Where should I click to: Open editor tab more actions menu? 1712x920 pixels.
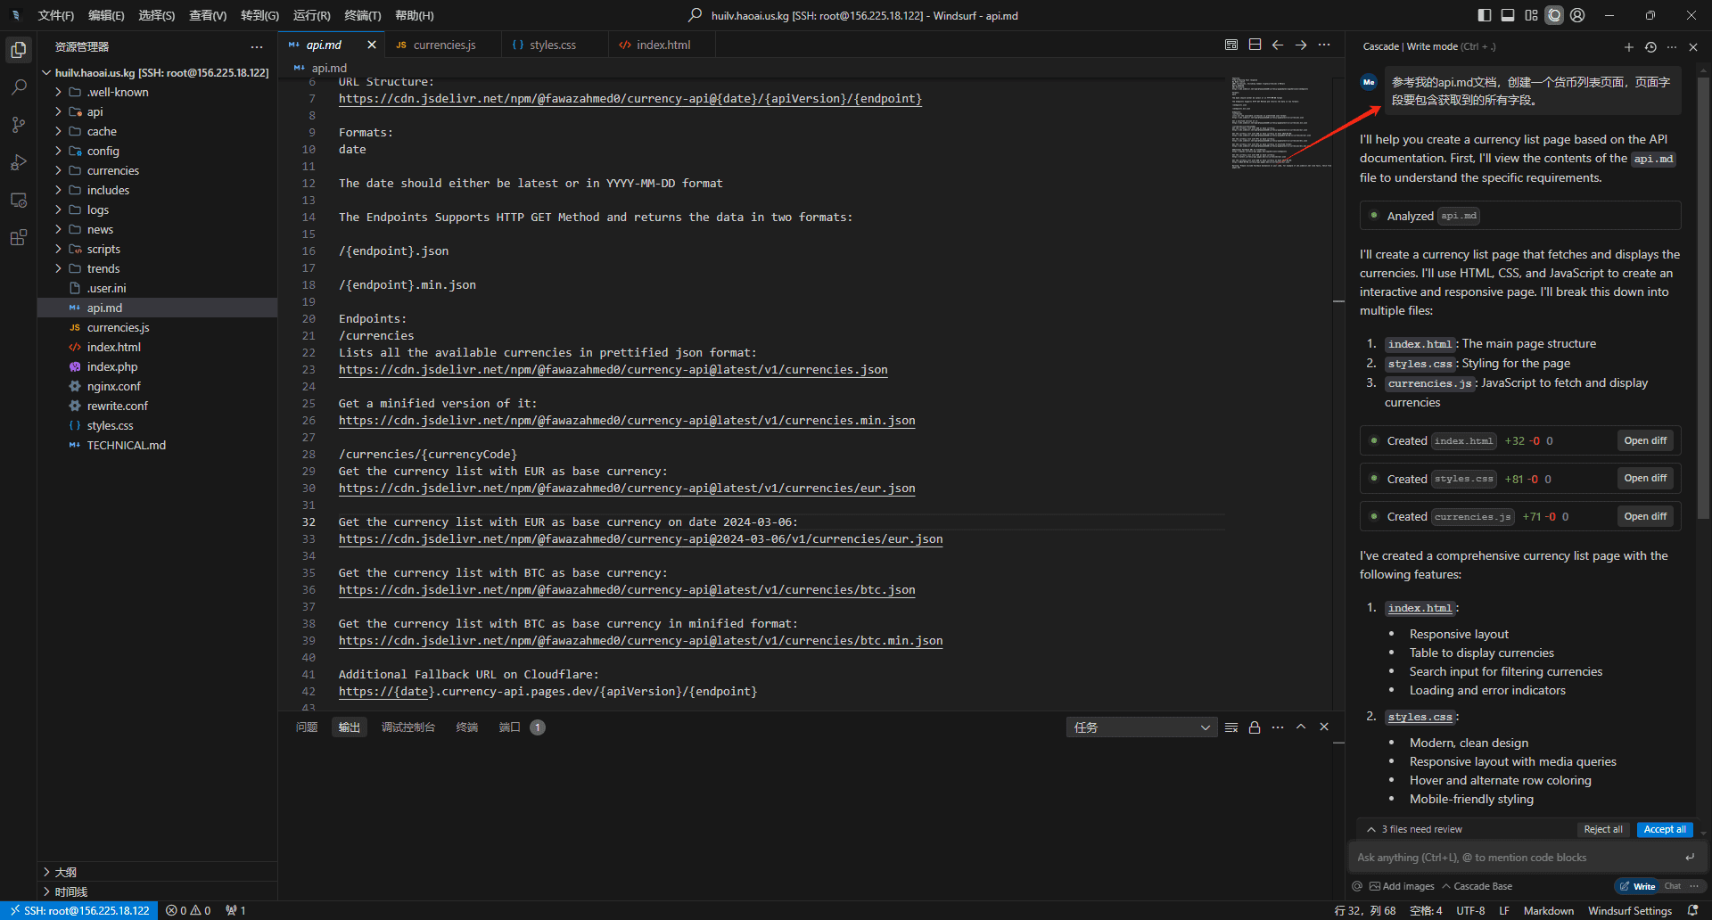[1324, 45]
